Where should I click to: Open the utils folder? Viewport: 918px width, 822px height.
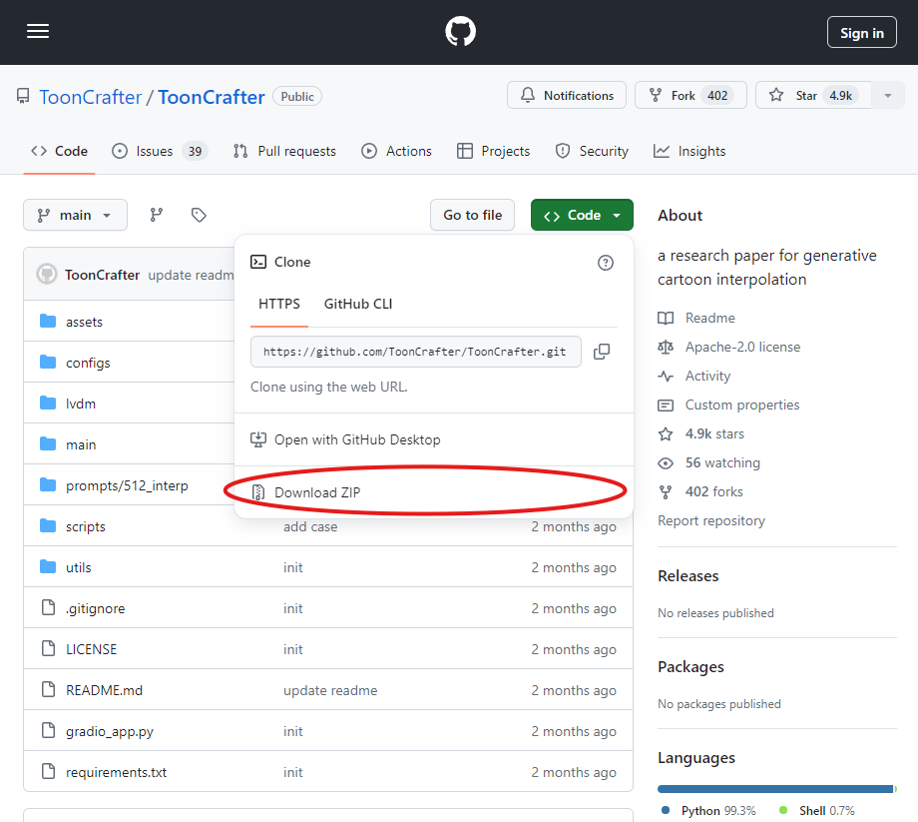point(79,567)
